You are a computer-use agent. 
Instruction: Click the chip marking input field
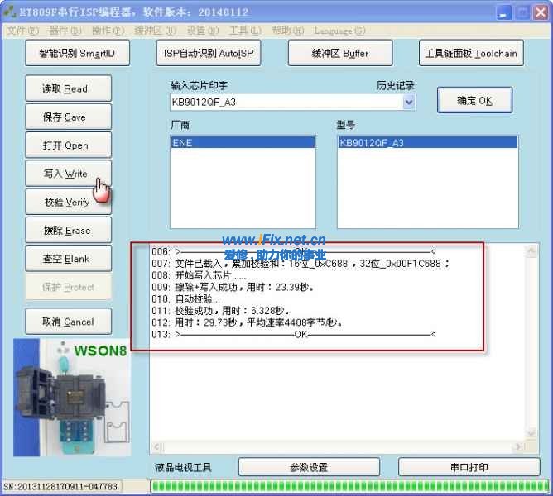(x=285, y=103)
